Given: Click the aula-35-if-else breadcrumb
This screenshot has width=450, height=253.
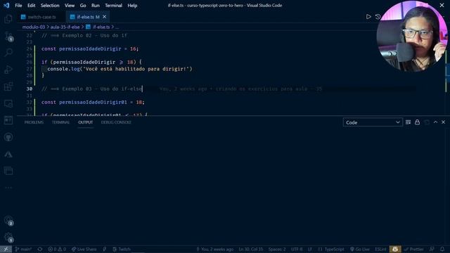Looking at the screenshot, I should (65, 27).
